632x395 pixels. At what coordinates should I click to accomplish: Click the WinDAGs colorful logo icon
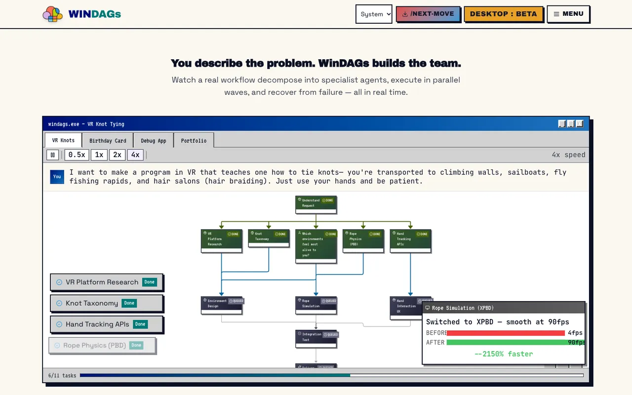[53, 14]
